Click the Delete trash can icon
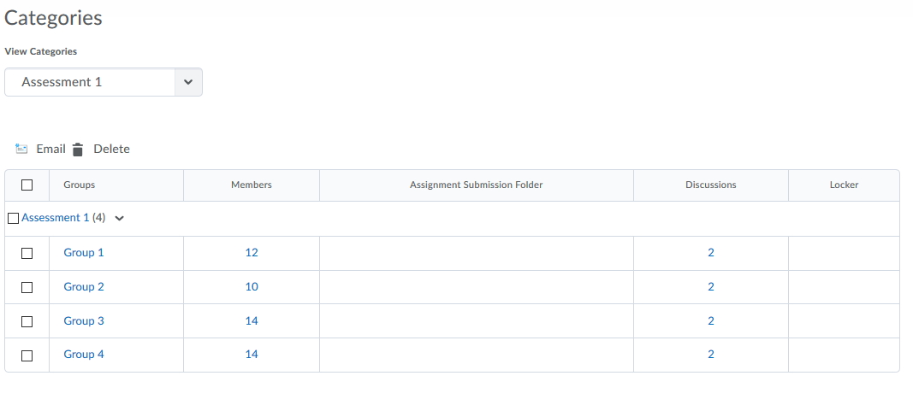 click(78, 150)
